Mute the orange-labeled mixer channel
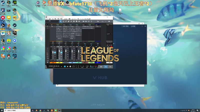This screenshot has height=112, width=200. pyautogui.click(x=55, y=48)
